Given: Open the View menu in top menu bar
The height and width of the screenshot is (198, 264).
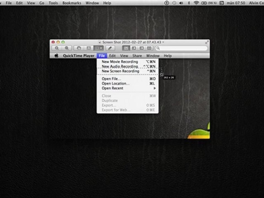Looking at the screenshot, I should [x=31, y=3].
